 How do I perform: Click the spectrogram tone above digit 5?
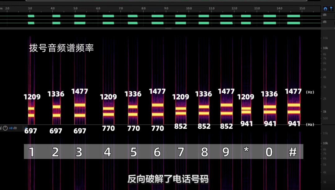(x=133, y=111)
